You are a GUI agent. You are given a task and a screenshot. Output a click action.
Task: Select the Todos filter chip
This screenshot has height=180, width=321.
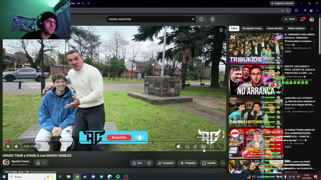pyautogui.click(x=234, y=28)
